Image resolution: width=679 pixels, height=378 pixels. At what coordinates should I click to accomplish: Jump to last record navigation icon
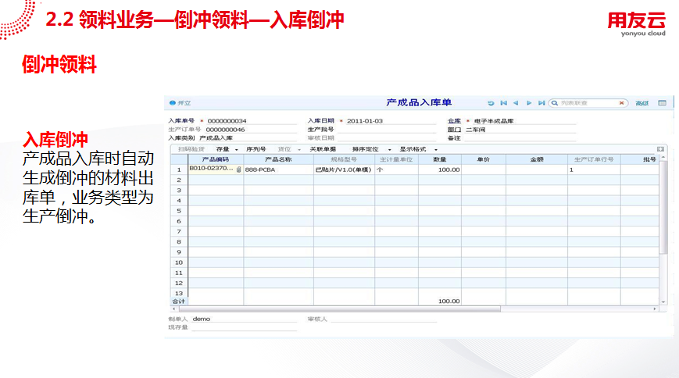click(x=541, y=103)
